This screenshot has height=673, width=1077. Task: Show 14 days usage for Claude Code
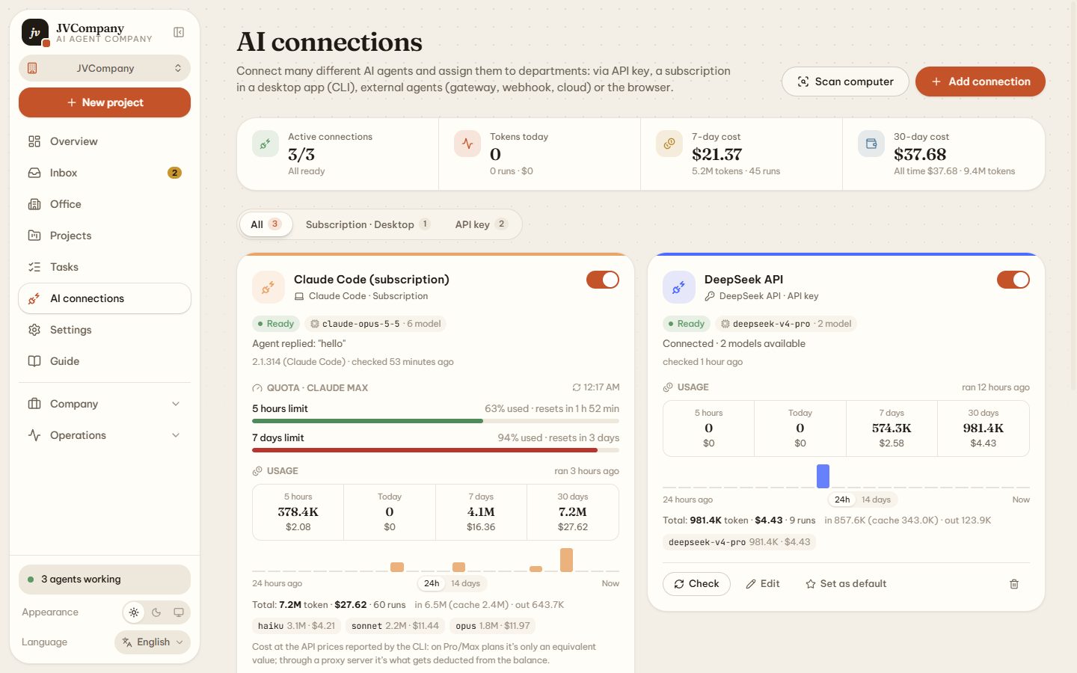point(466,583)
